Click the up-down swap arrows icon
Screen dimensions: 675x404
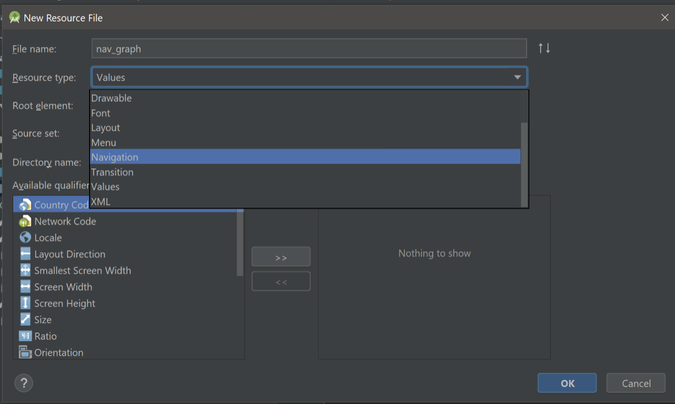click(544, 48)
